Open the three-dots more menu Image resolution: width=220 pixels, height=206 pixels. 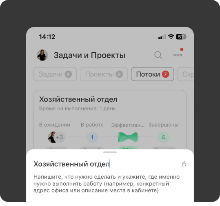(178, 55)
